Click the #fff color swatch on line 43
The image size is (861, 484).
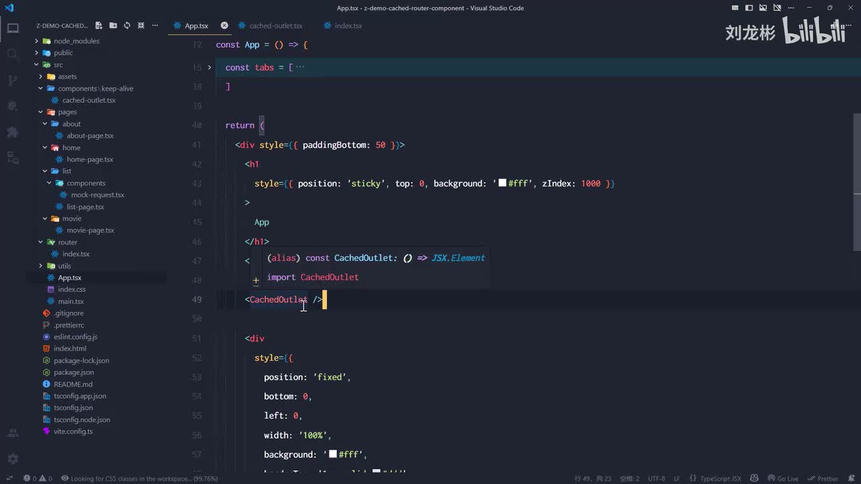(502, 183)
